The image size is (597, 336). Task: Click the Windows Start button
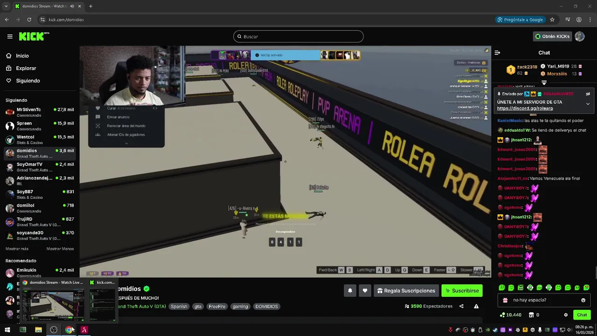pos(7,330)
